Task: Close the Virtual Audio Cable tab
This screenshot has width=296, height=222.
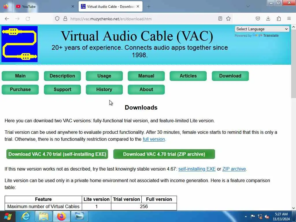Action: (138, 6)
